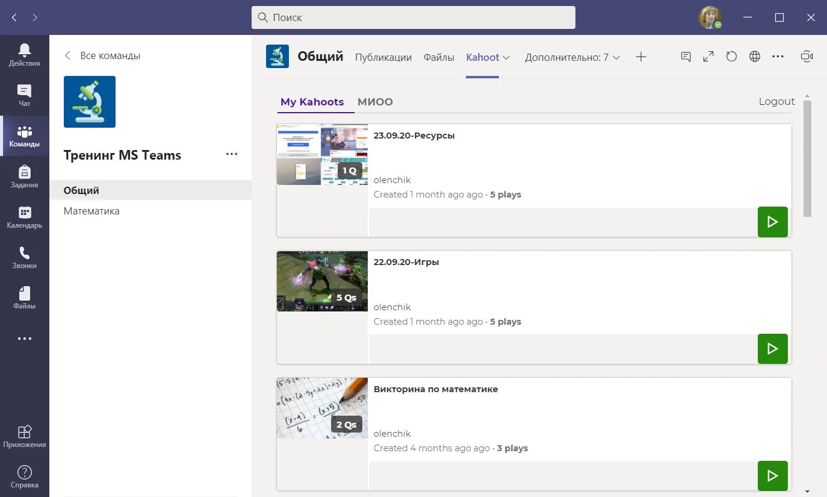Open the Activity (Действия) bell icon
The image size is (827, 497).
[25, 55]
